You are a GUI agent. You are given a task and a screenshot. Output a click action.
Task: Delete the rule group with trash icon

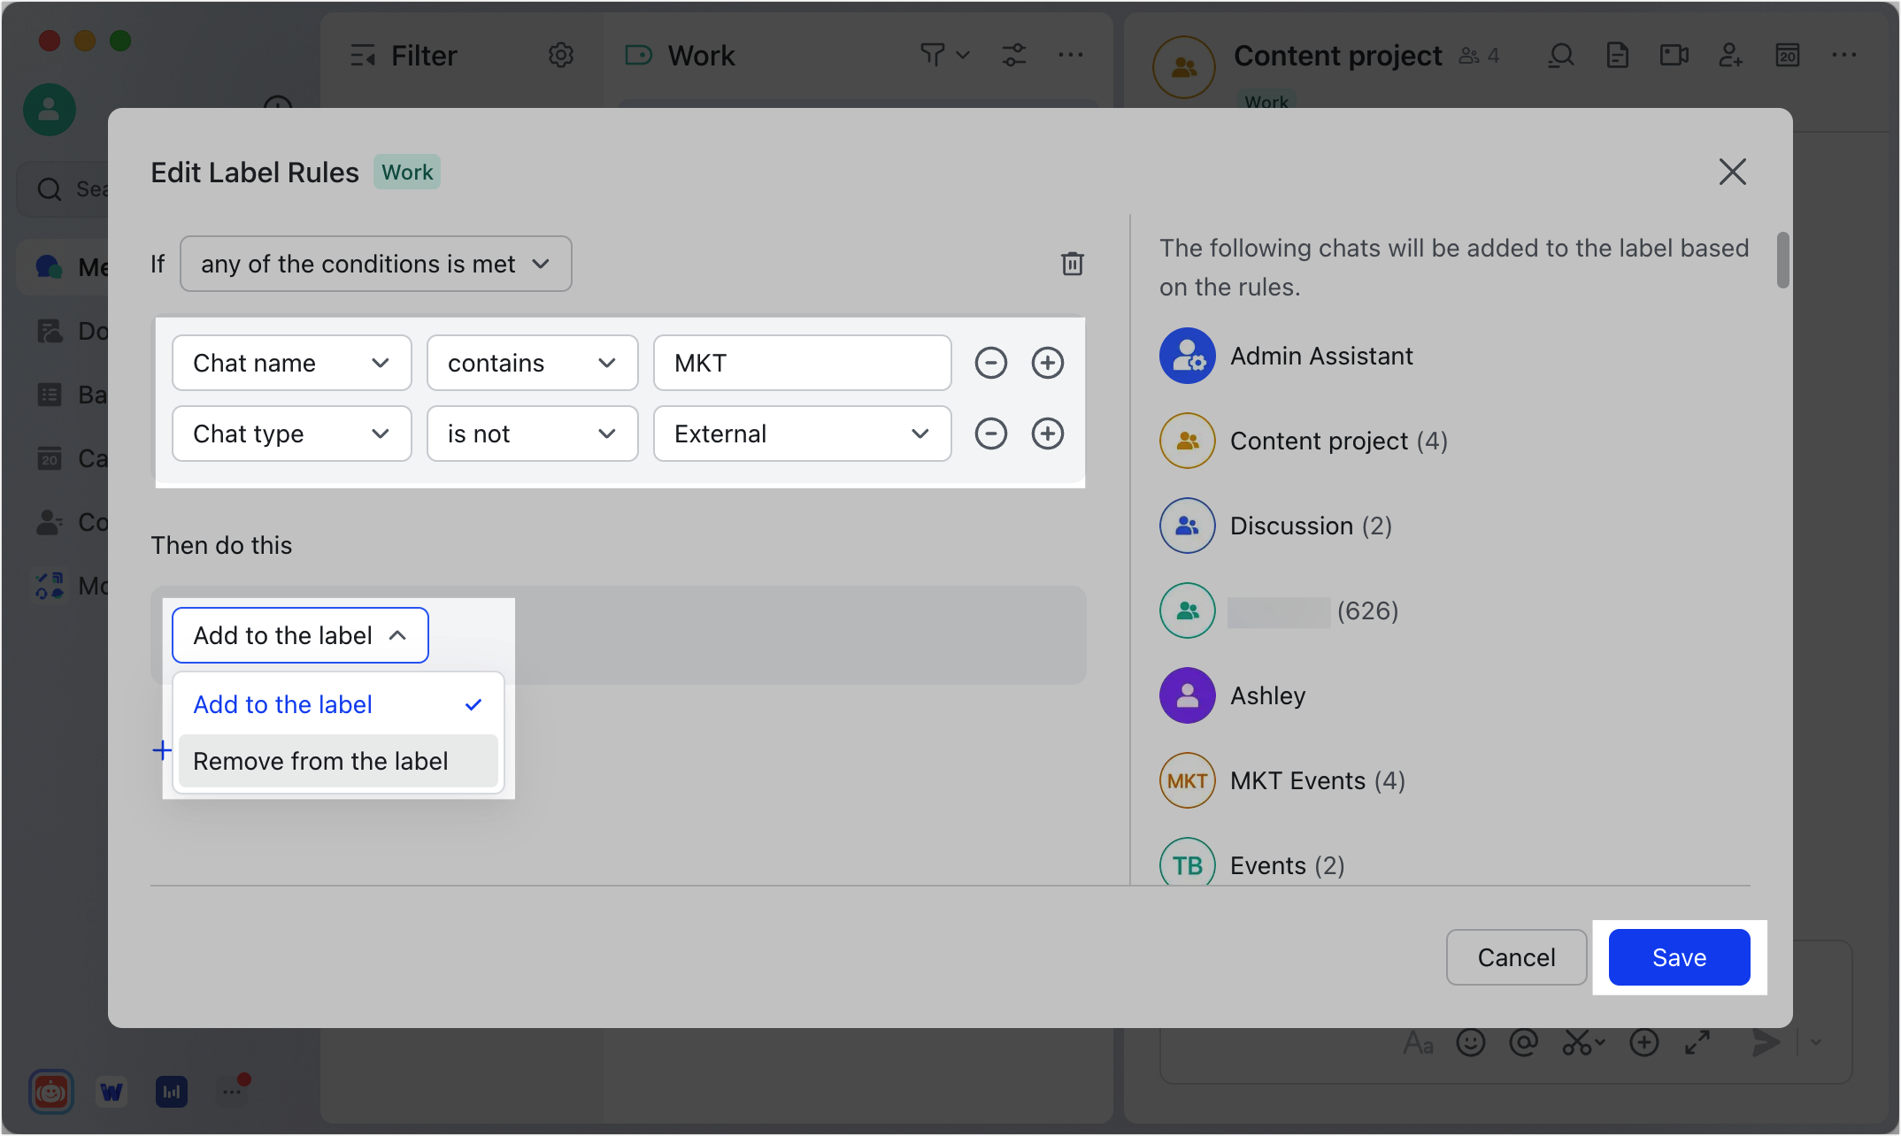coord(1072,264)
